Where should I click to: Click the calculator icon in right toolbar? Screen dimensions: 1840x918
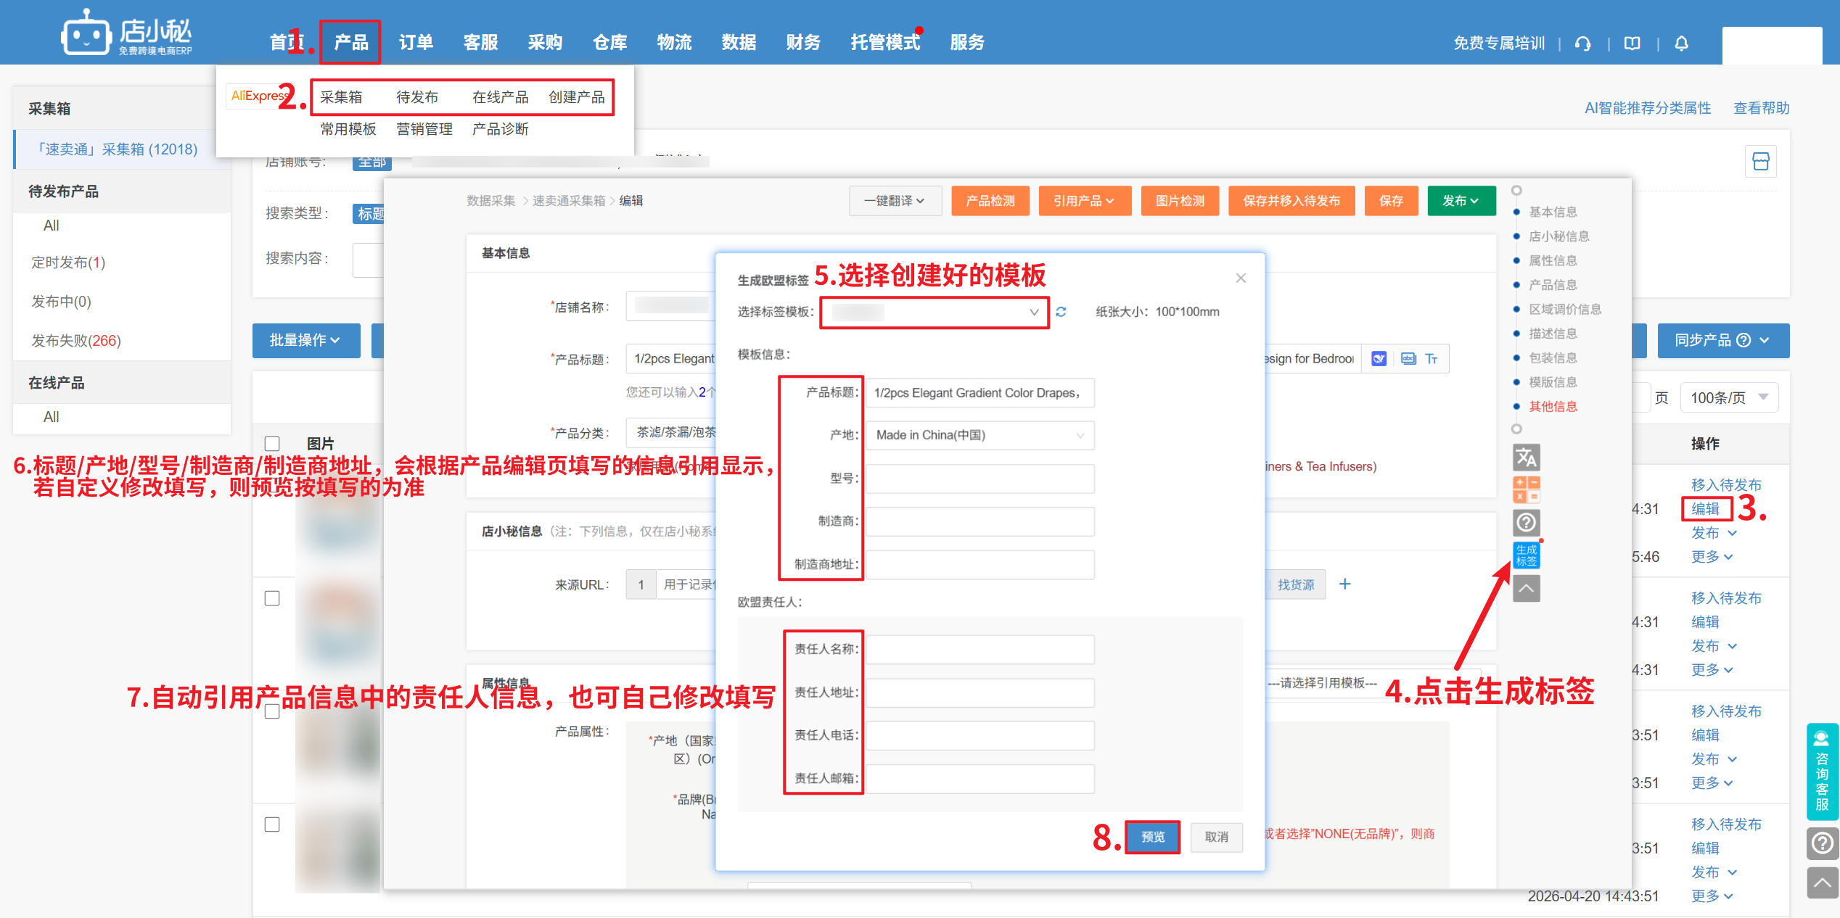pyautogui.click(x=1526, y=489)
